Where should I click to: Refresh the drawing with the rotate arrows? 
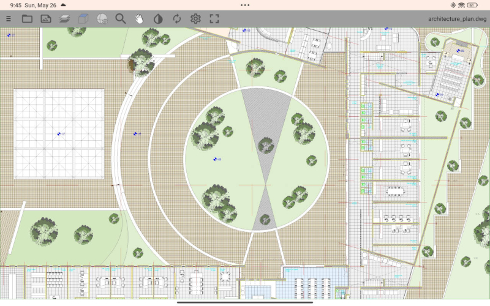coord(176,19)
